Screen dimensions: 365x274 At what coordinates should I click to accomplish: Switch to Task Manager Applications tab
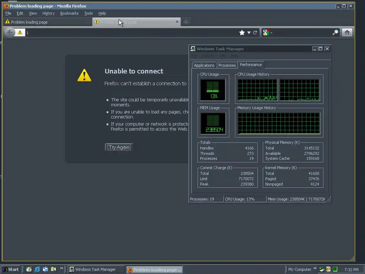[204, 65]
